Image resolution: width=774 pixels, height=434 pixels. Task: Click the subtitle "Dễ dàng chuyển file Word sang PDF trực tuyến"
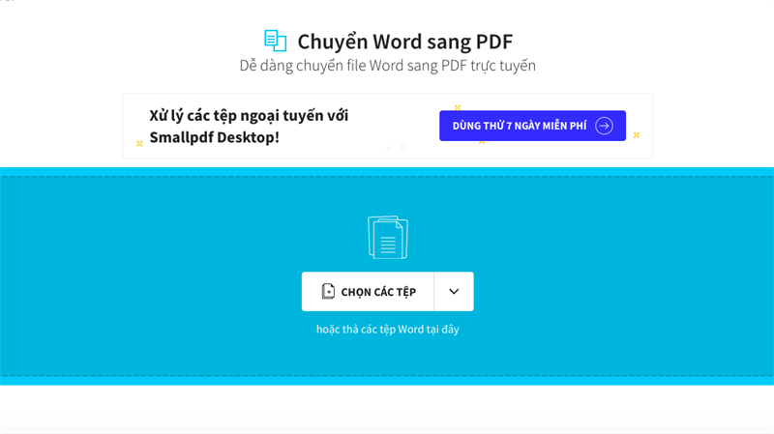point(388,66)
